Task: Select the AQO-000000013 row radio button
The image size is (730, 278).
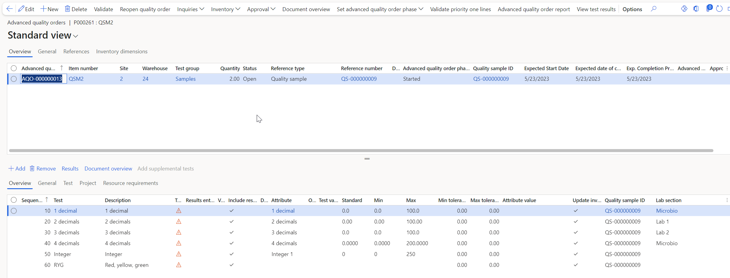Action: click(x=14, y=79)
